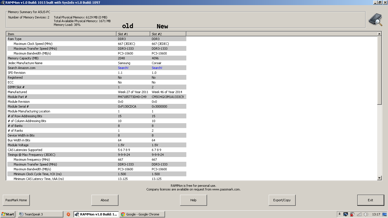This screenshot has height=218, width=388.
Task: Select the Ram Type row
Action: coord(96,39)
